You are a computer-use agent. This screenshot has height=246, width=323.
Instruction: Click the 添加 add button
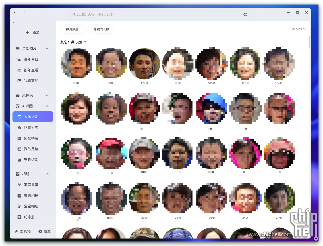point(33,33)
